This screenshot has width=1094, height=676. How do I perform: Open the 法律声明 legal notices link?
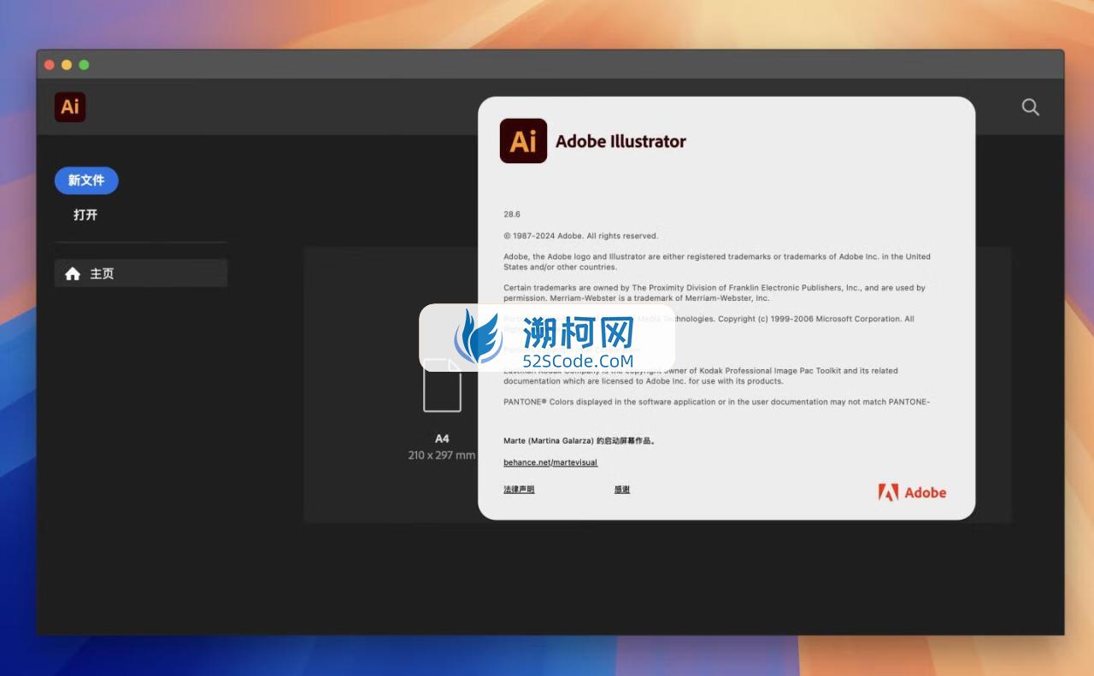[x=519, y=490]
